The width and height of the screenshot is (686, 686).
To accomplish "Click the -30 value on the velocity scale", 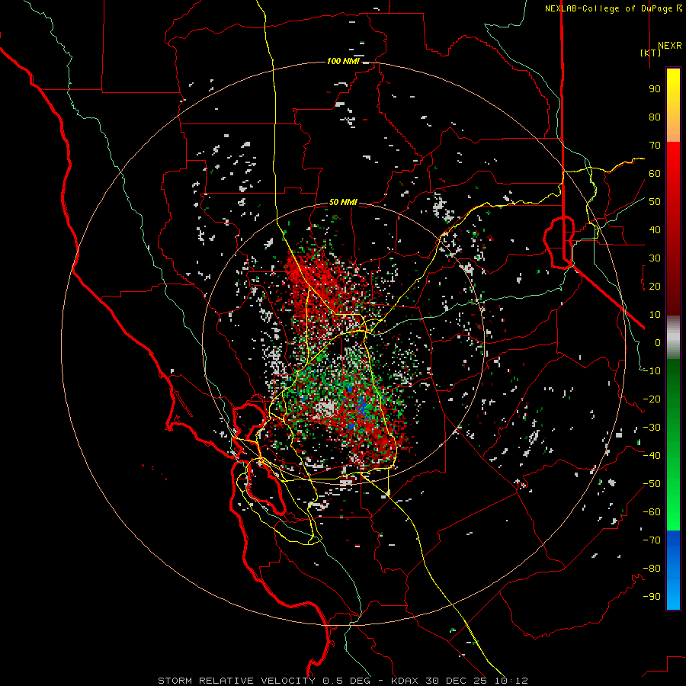I will pyautogui.click(x=652, y=428).
